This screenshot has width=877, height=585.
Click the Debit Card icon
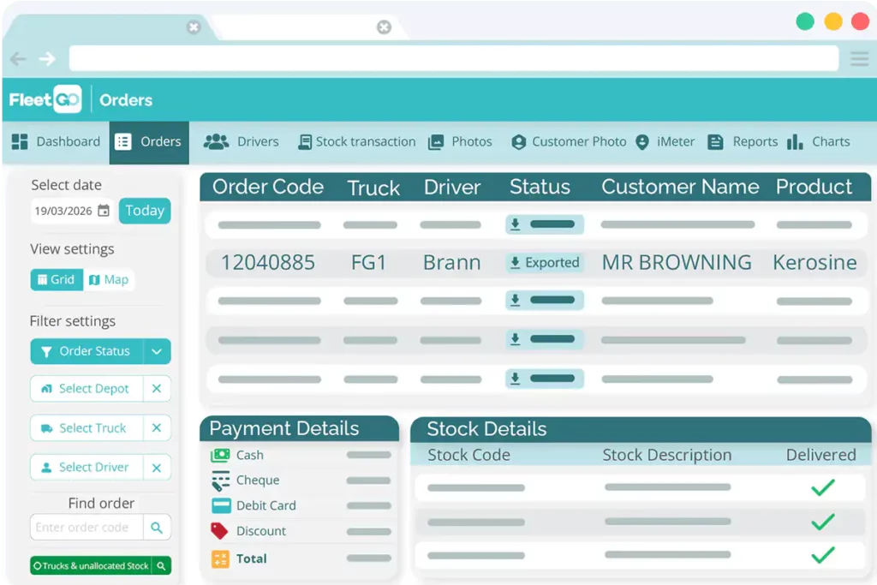click(x=221, y=505)
